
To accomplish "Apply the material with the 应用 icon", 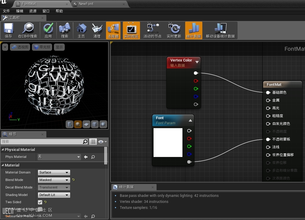I will tap(48, 30).
